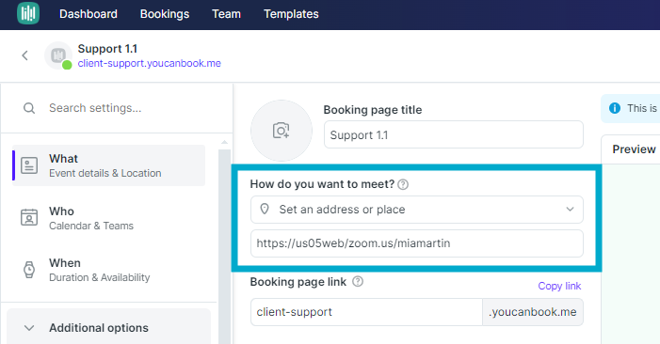The image size is (660, 344).
Task: Click the Support 1.1 profile avatar
Action: 58,55
